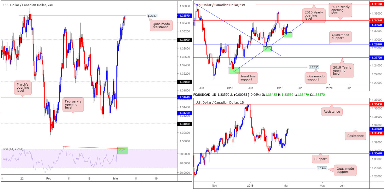The height and width of the screenshot is (190, 385).
Task: Select Quasimodo support callout beside 1.2355 tag
Action: pyautogui.click(x=316, y=78)
